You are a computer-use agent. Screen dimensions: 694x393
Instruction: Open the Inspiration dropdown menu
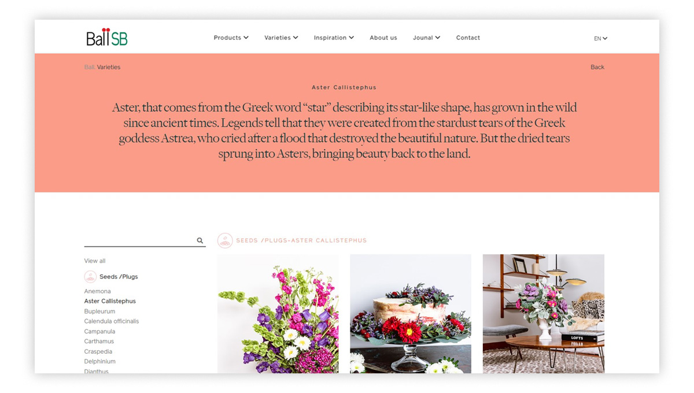click(334, 38)
